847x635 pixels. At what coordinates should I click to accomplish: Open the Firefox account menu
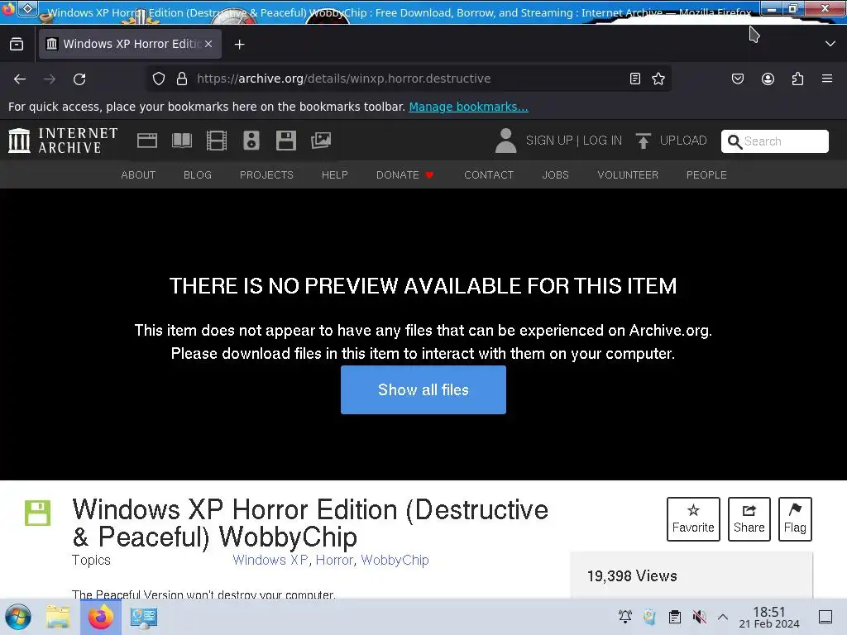(x=768, y=79)
